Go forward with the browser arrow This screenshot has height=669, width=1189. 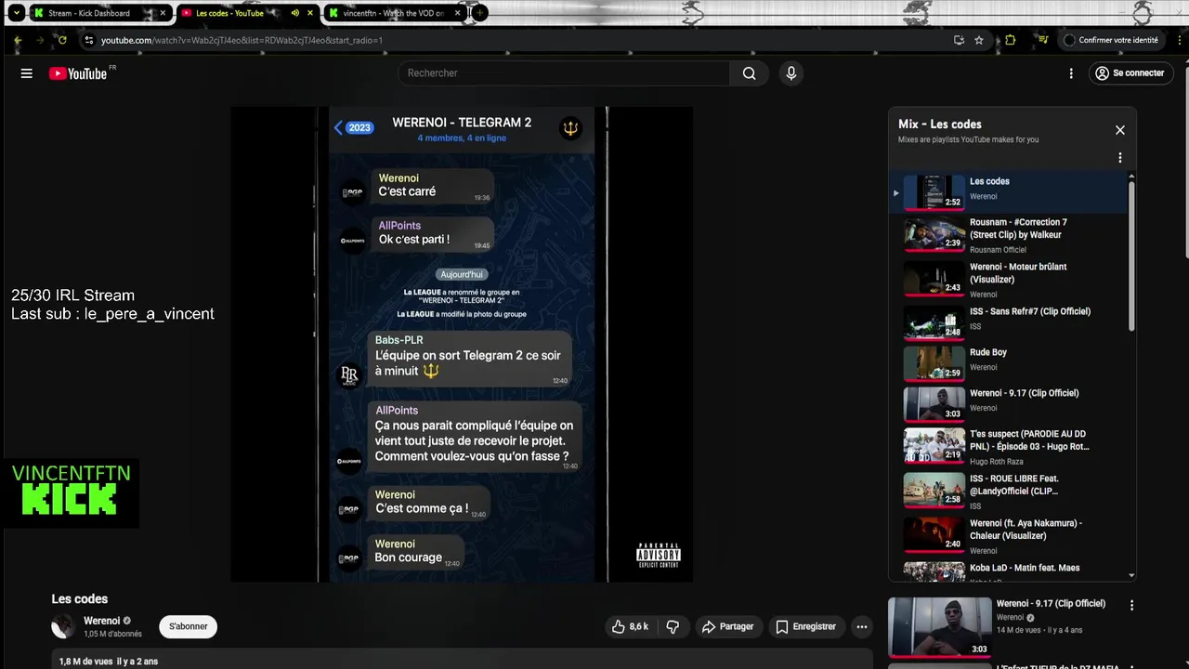(x=40, y=40)
